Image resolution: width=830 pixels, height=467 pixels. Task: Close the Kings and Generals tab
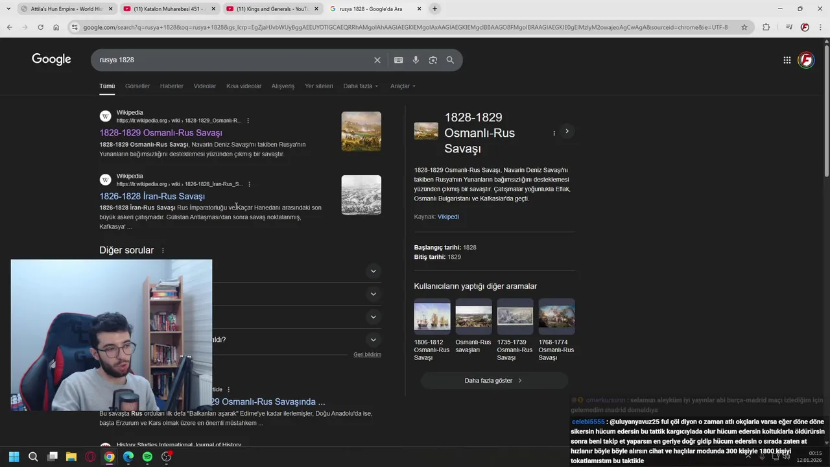pos(316,9)
